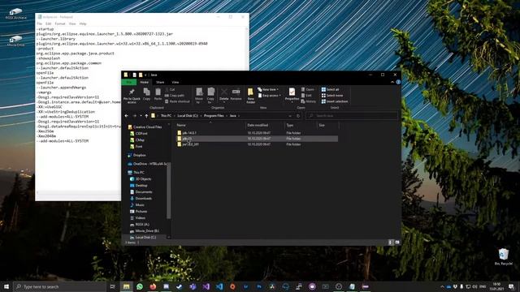Screen dimensions: 520x292
Task: Click Select all in ribbon
Action: (x=331, y=89)
